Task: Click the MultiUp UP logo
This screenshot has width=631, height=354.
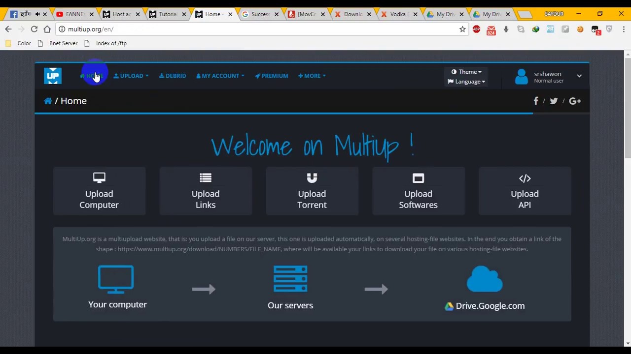Action: [x=53, y=76]
